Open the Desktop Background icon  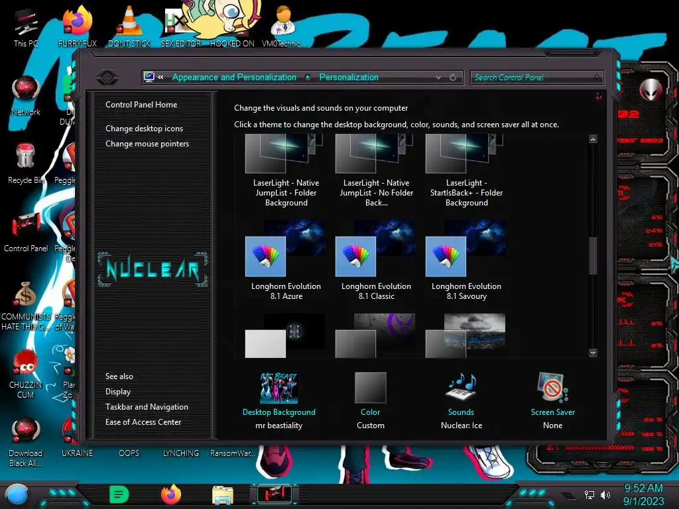[x=279, y=387]
